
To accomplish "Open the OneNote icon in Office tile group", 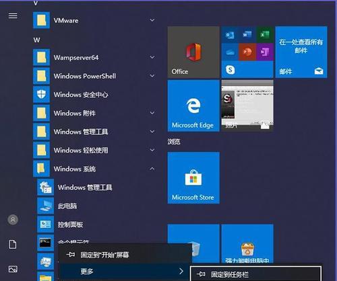I will (x=265, y=52).
